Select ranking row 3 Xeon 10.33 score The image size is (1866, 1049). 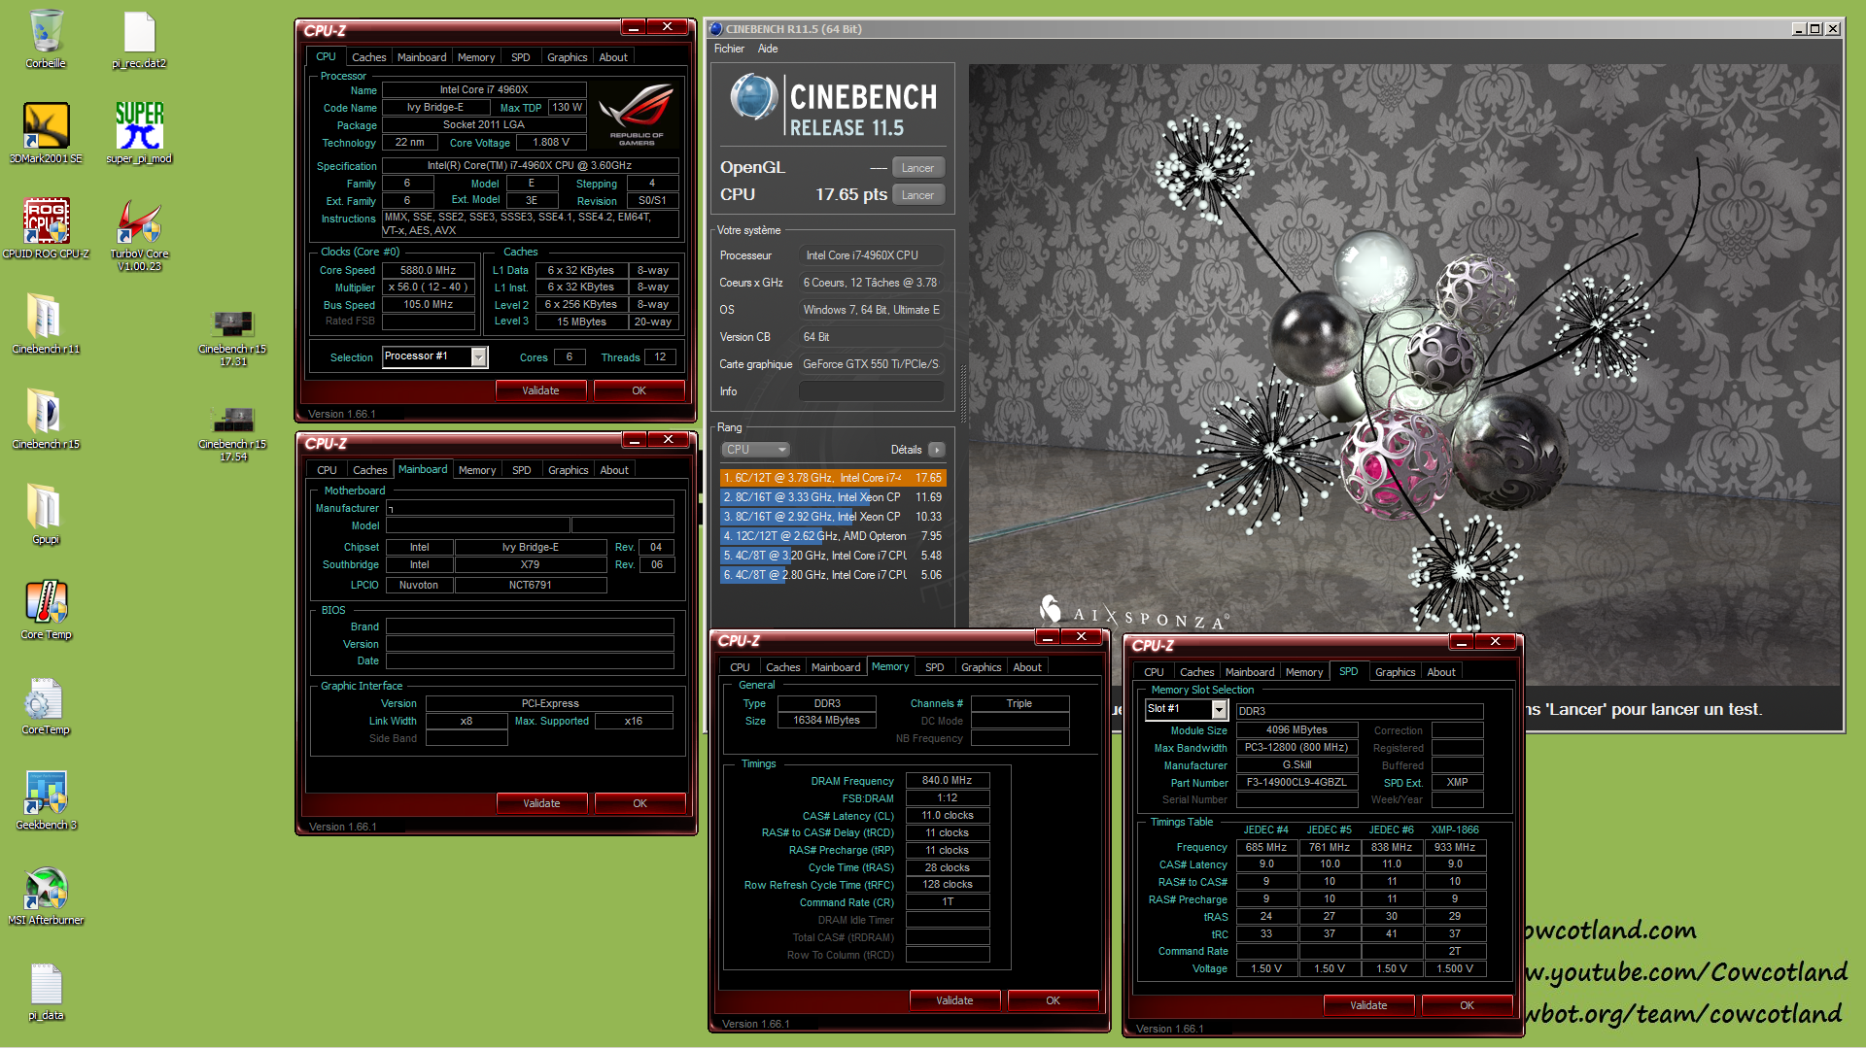tap(833, 517)
